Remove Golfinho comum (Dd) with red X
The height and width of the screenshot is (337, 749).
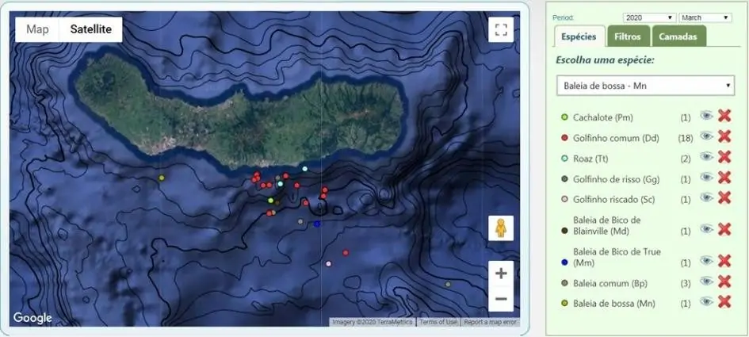pyautogui.click(x=724, y=136)
